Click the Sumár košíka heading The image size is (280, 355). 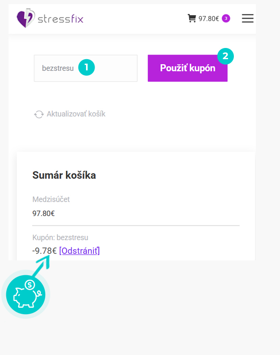pyautogui.click(x=64, y=175)
